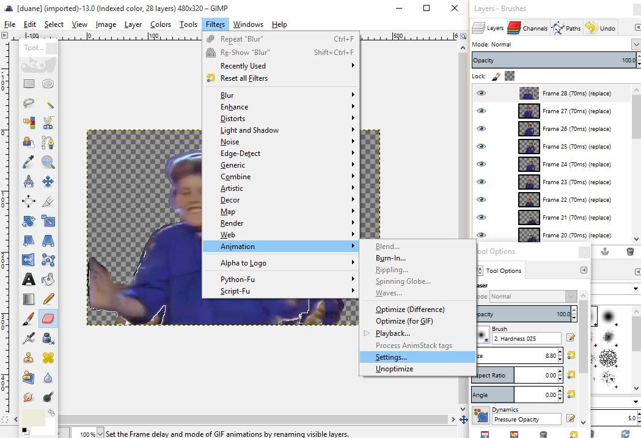Open the zoom percentage dropdown
This screenshot has width=641, height=438.
pyautogui.click(x=100, y=434)
